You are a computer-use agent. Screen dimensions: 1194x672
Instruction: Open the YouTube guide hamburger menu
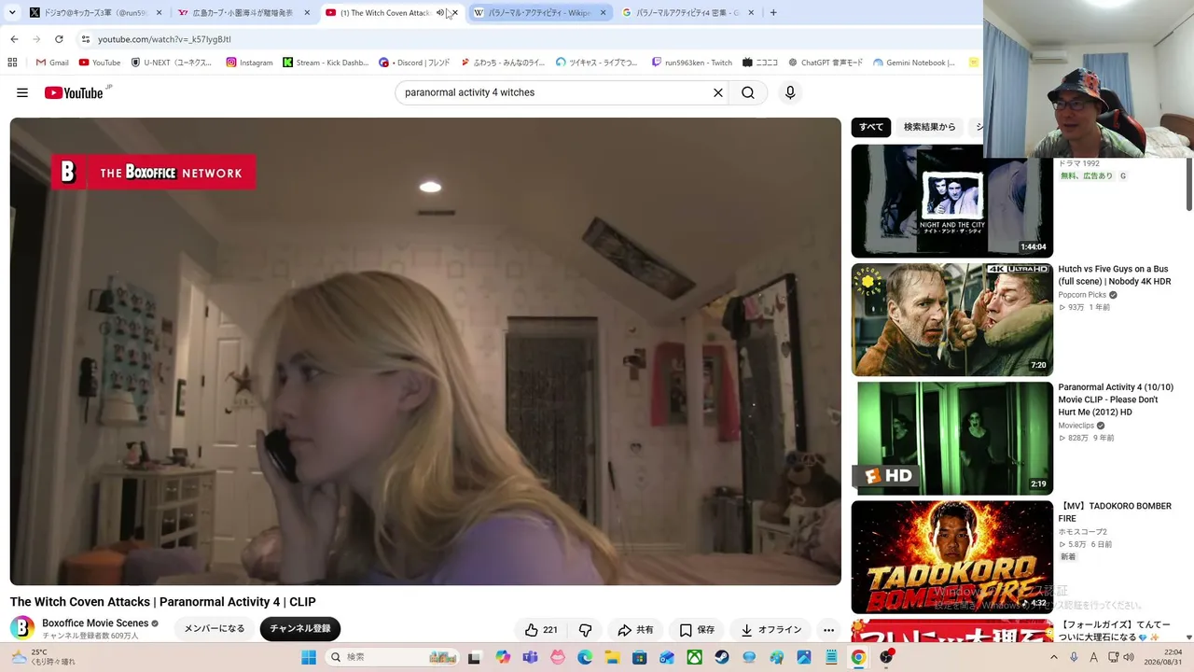click(22, 92)
